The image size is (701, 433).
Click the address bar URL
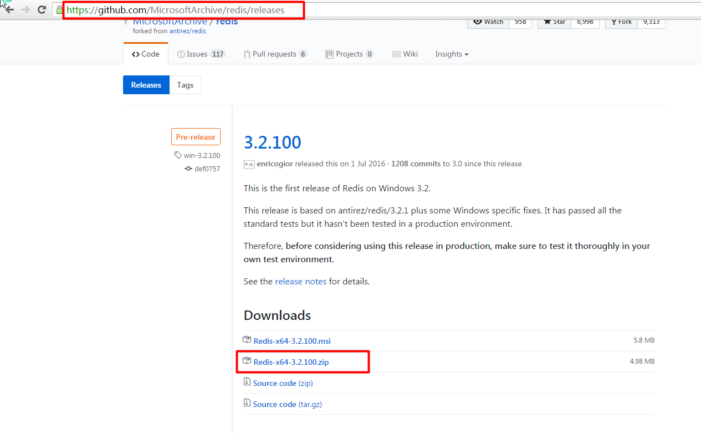[x=175, y=10]
